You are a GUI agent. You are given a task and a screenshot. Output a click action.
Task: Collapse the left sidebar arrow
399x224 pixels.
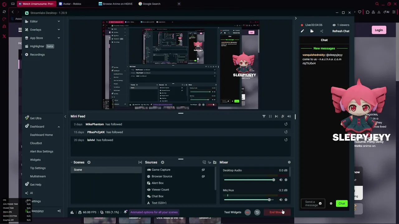pyautogui.click(x=65, y=116)
